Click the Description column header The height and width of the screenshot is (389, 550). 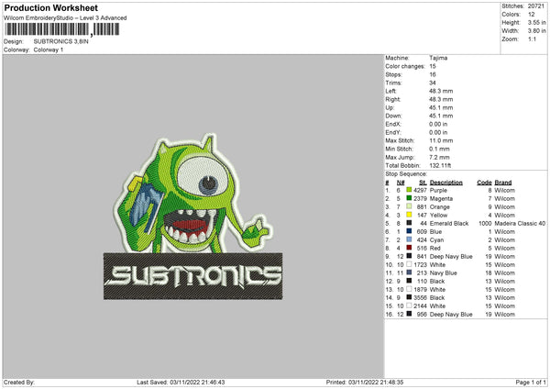[x=446, y=183]
